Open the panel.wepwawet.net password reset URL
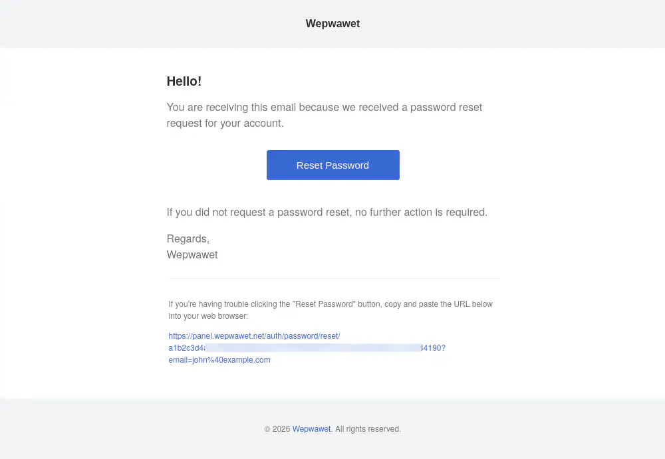The height and width of the screenshot is (459, 665). [254, 336]
